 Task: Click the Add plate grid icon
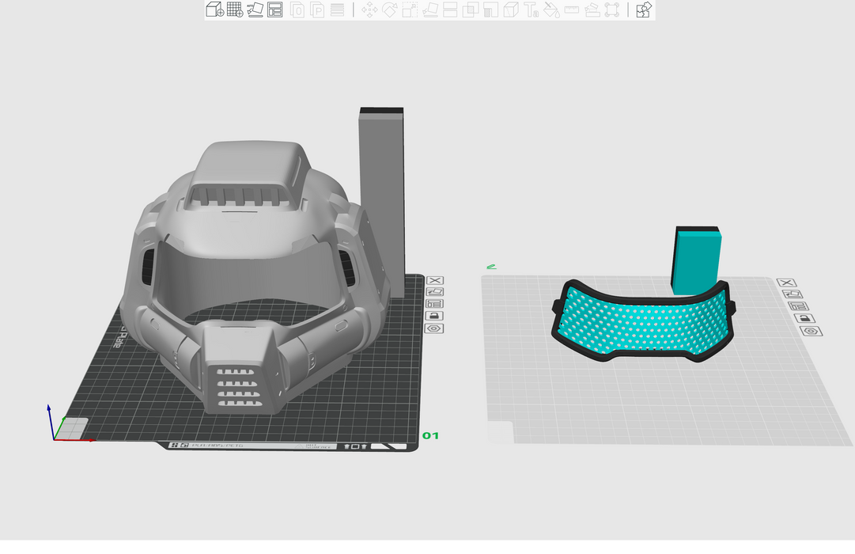pyautogui.click(x=235, y=10)
